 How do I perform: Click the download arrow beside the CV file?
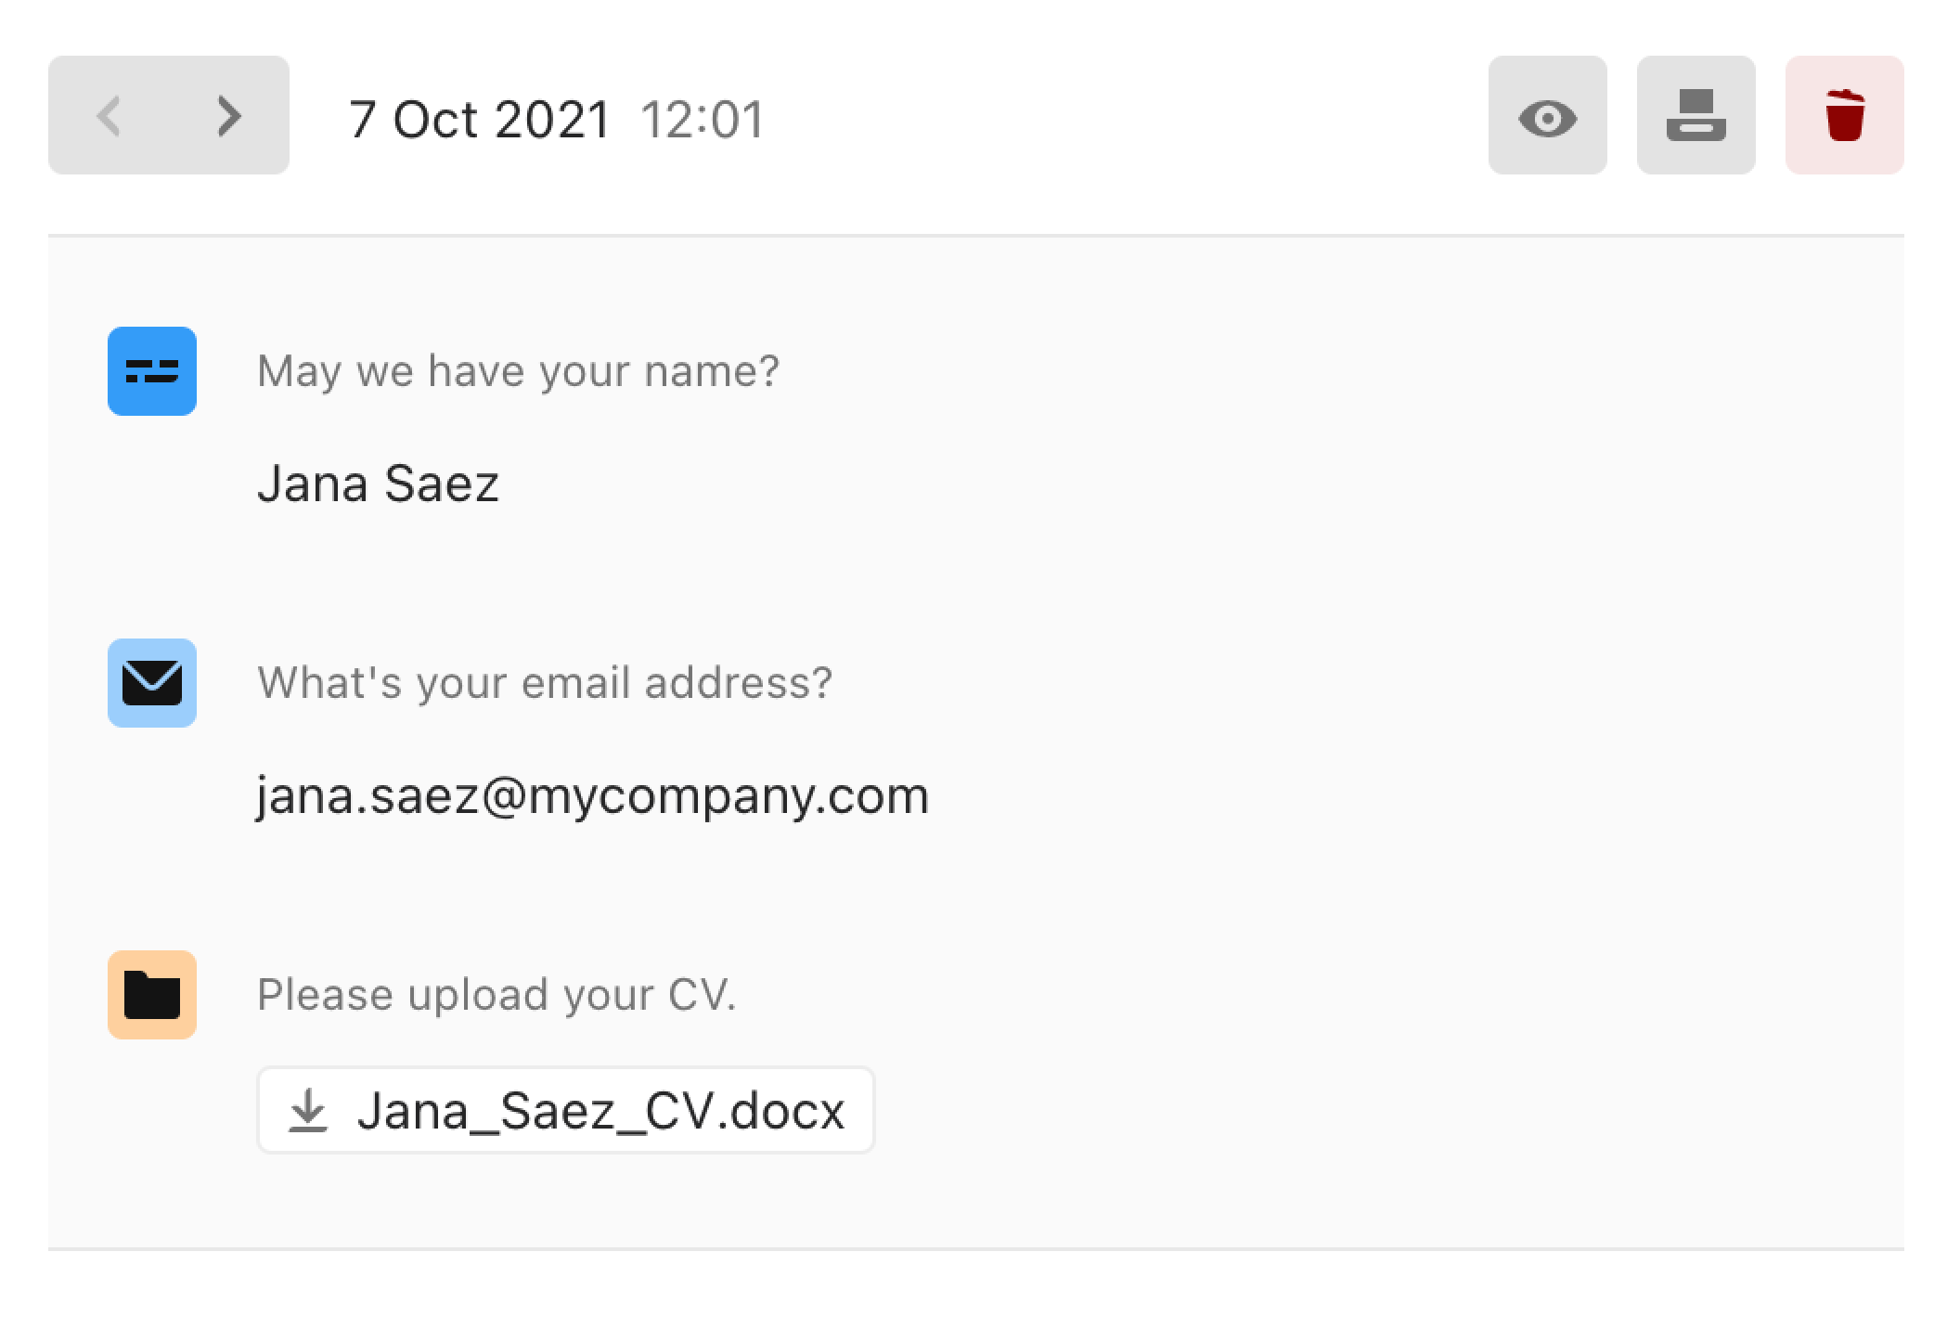[x=308, y=1111]
